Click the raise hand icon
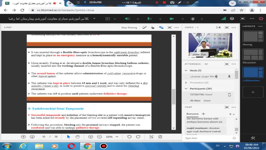Screen dimensions: 266x150 [193, 19]
